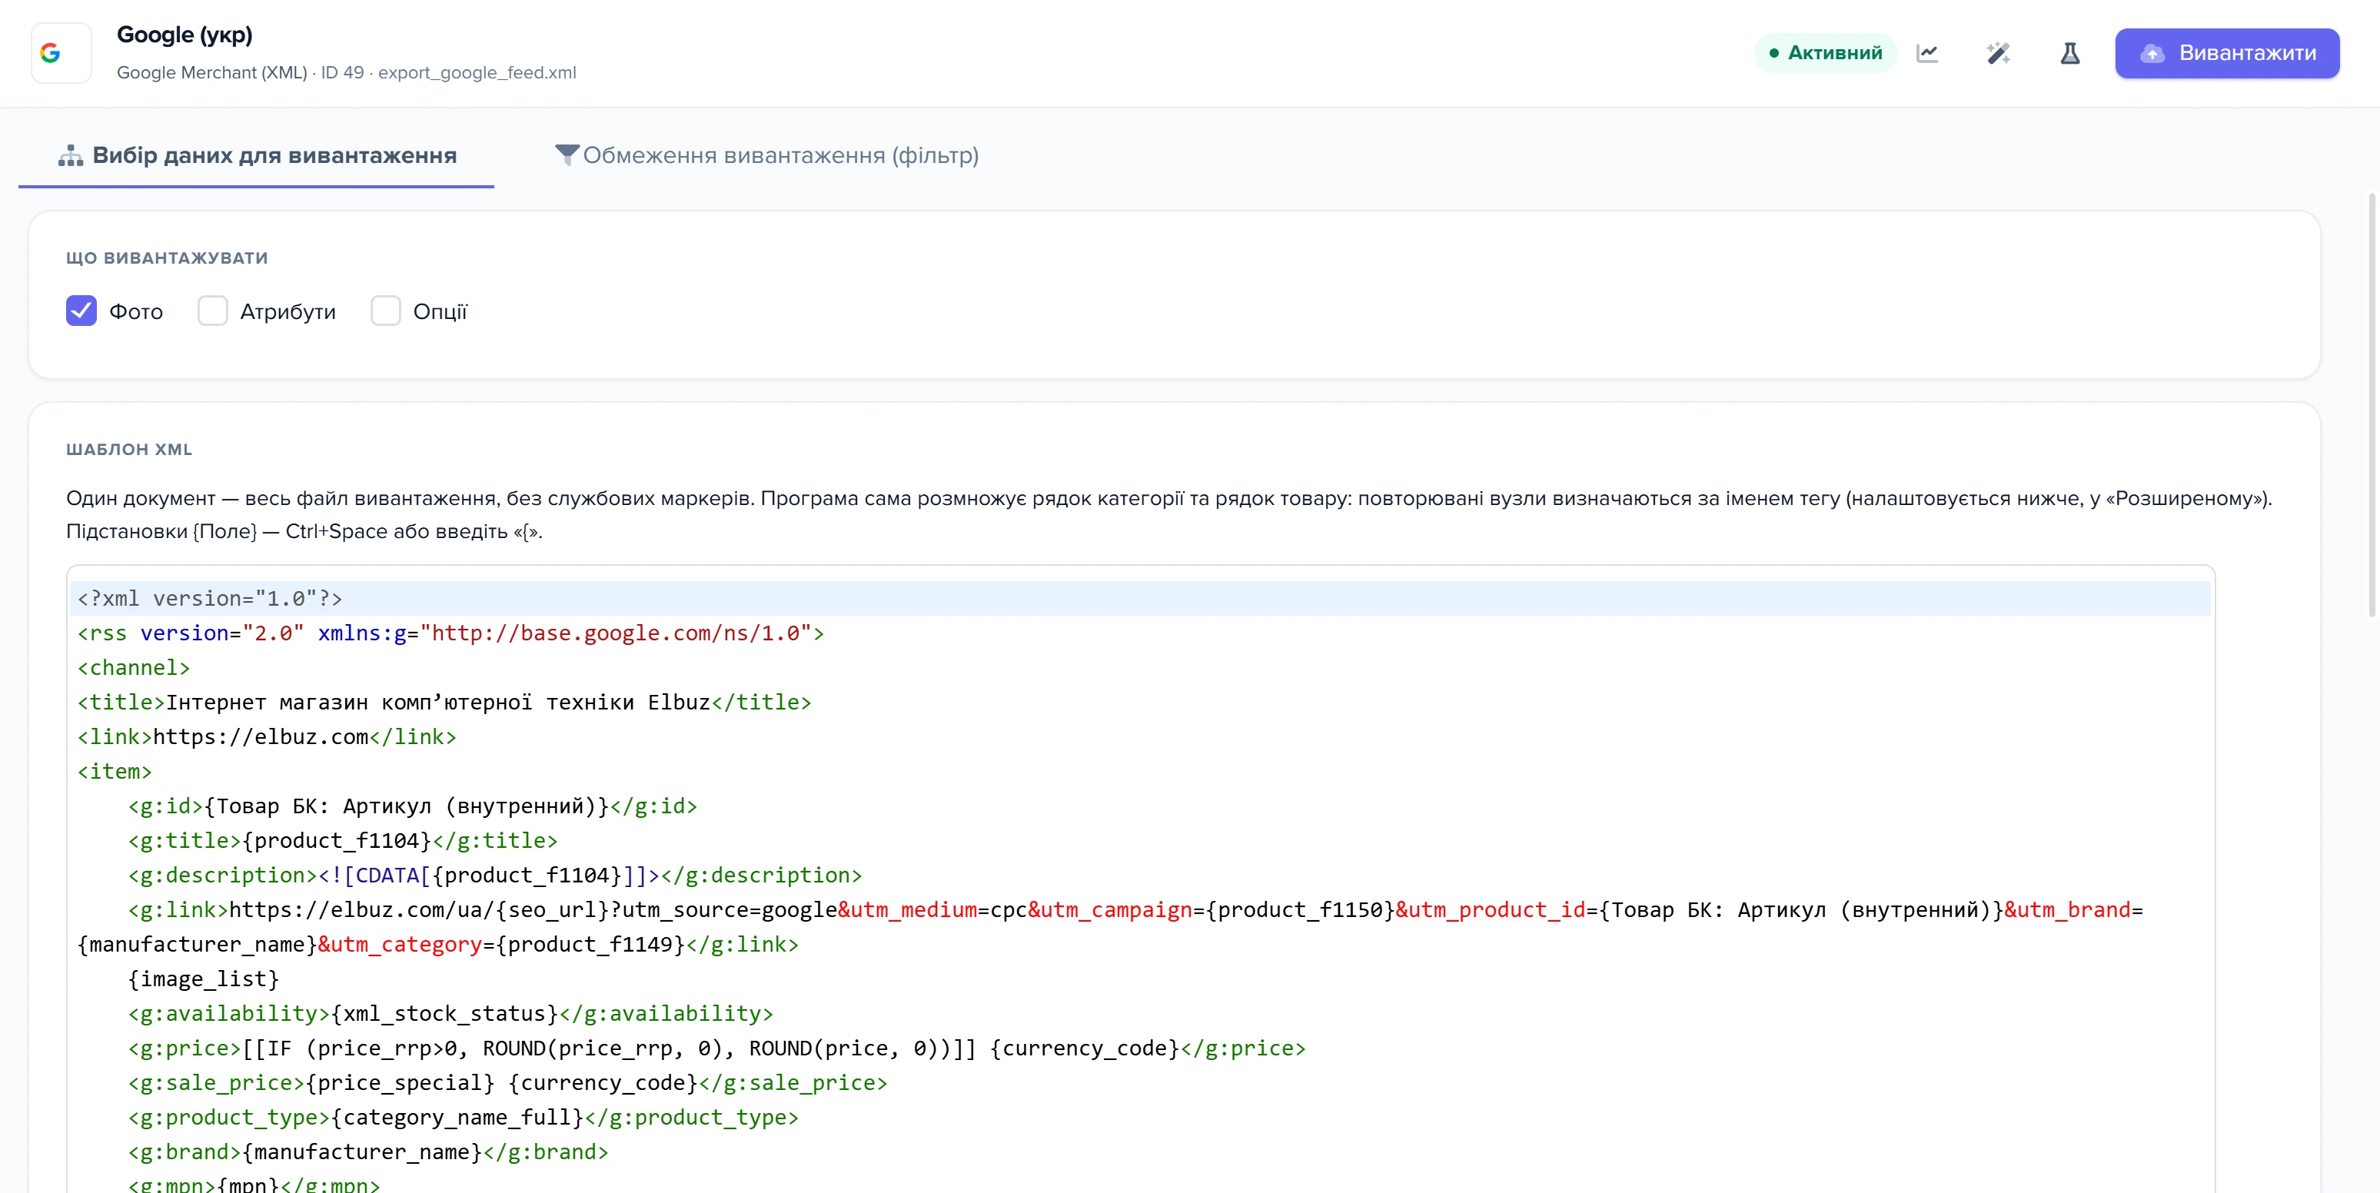Click the export_google_feed.xml filename text
The height and width of the screenshot is (1193, 2380).
tap(477, 72)
